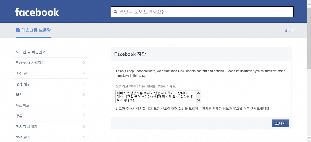Click the 신고해 주셔서 감사합니다 notice text
This screenshot has height=142, width=311.
pyautogui.click(x=193, y=109)
